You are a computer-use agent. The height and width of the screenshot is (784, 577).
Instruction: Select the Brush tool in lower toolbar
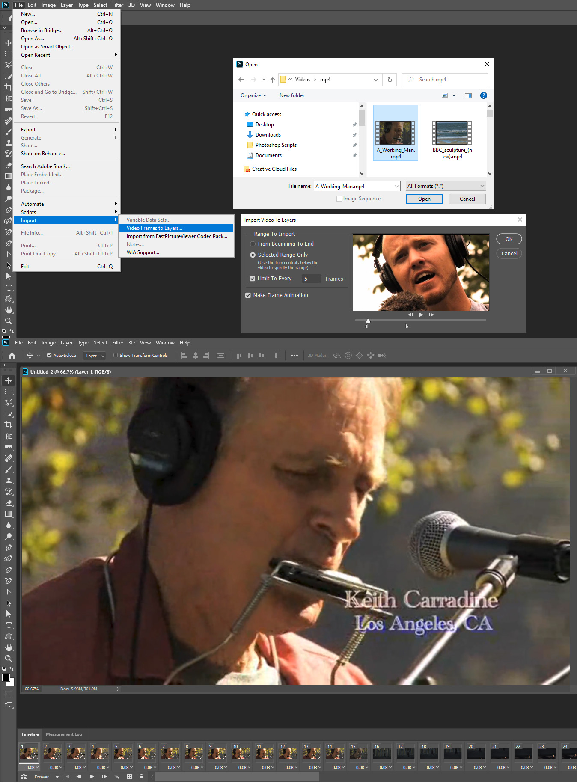click(x=9, y=469)
